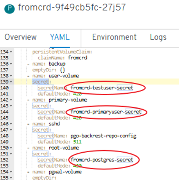Collapse the fold arrow at line 143
The width and height of the screenshot is (179, 180).
tap(11, 106)
